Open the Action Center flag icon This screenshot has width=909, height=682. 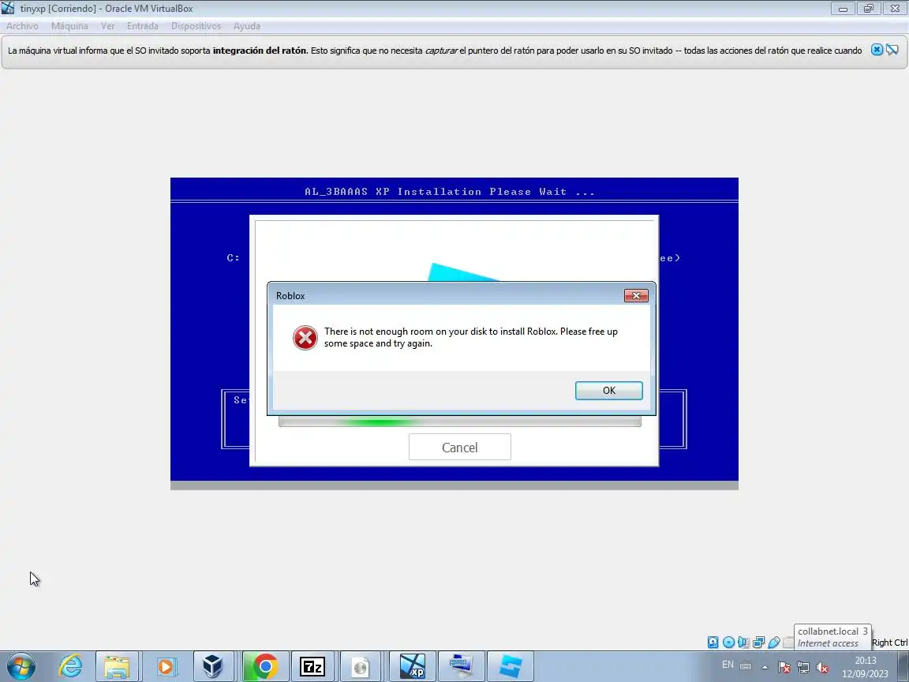(784, 667)
